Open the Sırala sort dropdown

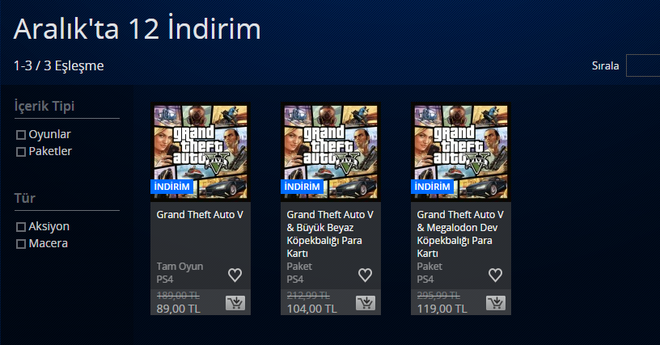(643, 65)
